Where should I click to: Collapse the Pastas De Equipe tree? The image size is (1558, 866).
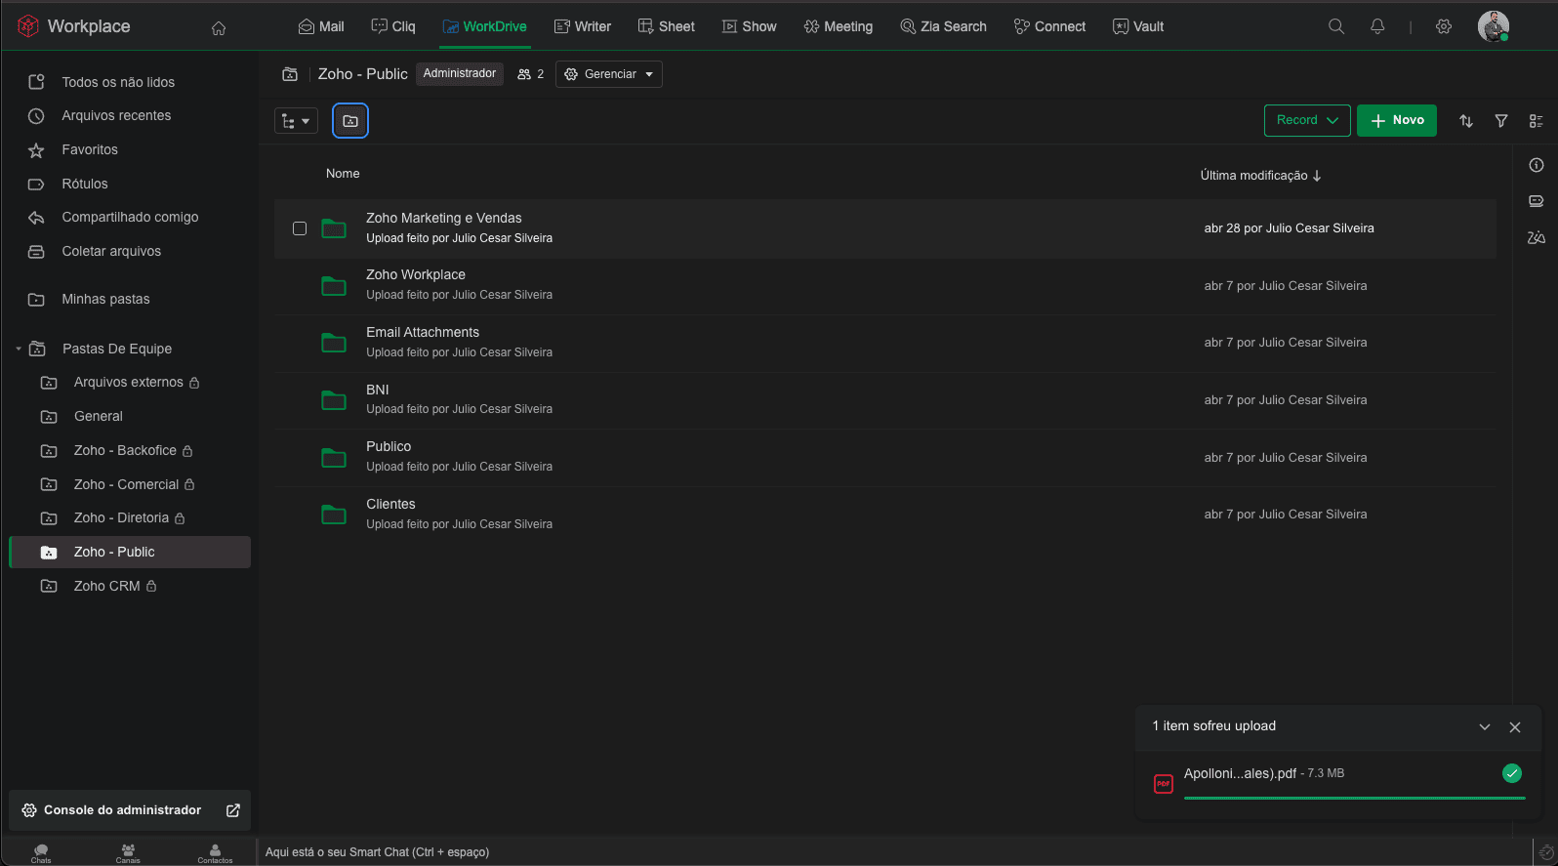(x=19, y=349)
